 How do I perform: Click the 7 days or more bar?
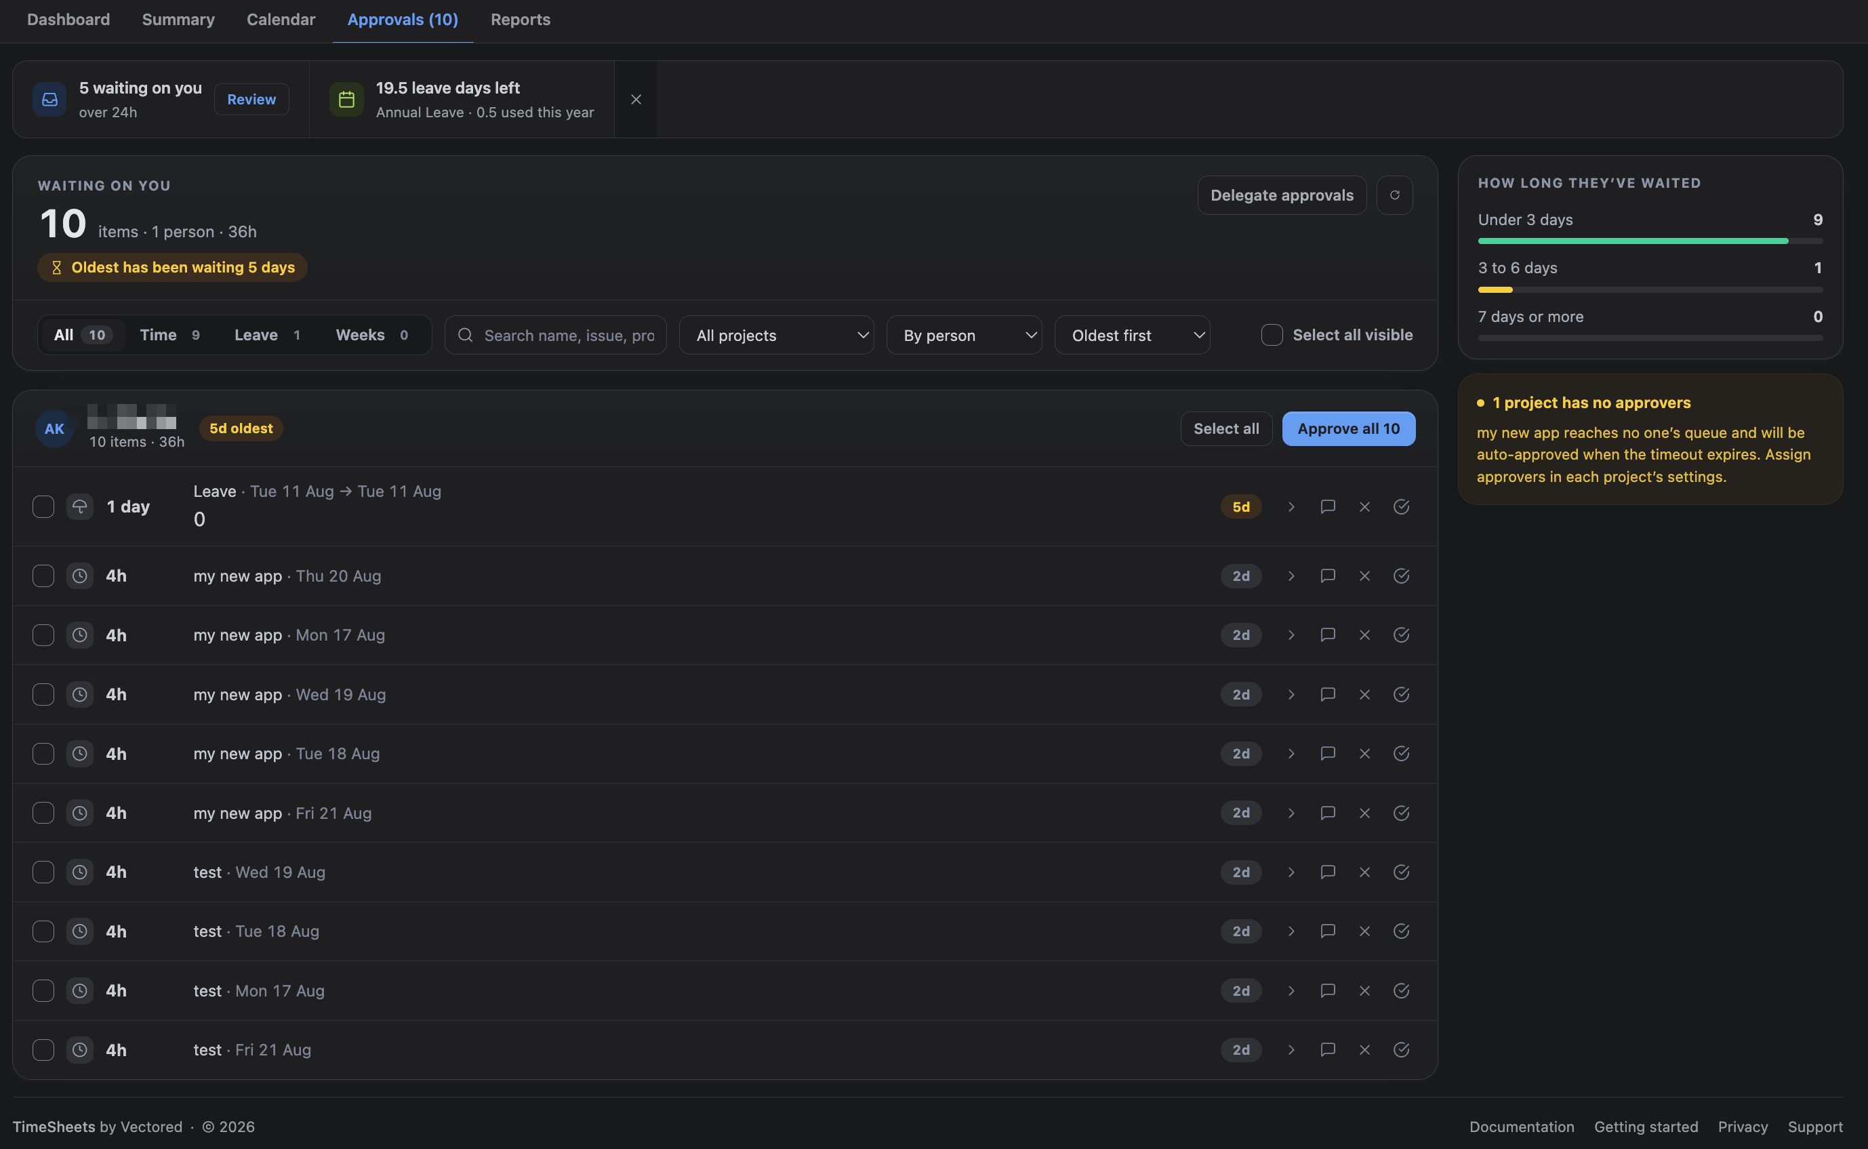click(1650, 338)
